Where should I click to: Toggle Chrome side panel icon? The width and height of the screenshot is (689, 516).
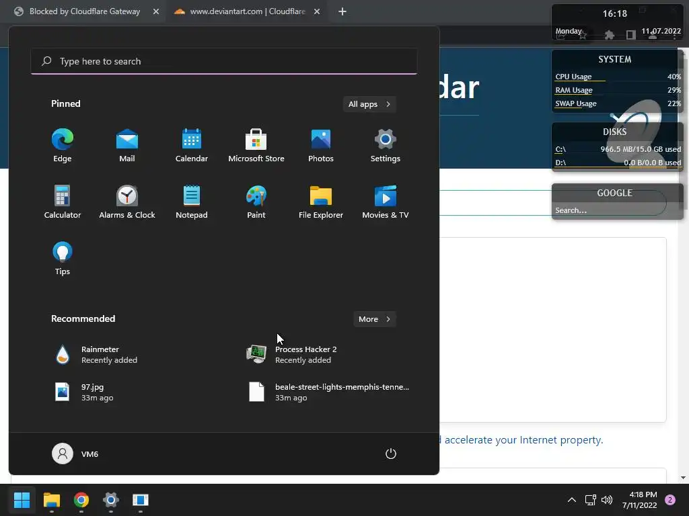tap(631, 35)
